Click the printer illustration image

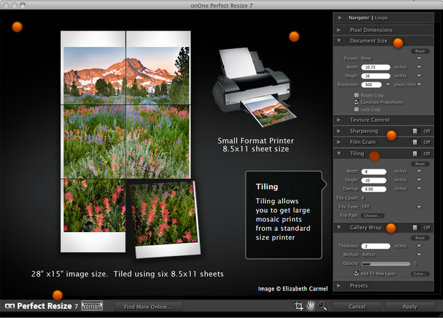click(x=255, y=87)
